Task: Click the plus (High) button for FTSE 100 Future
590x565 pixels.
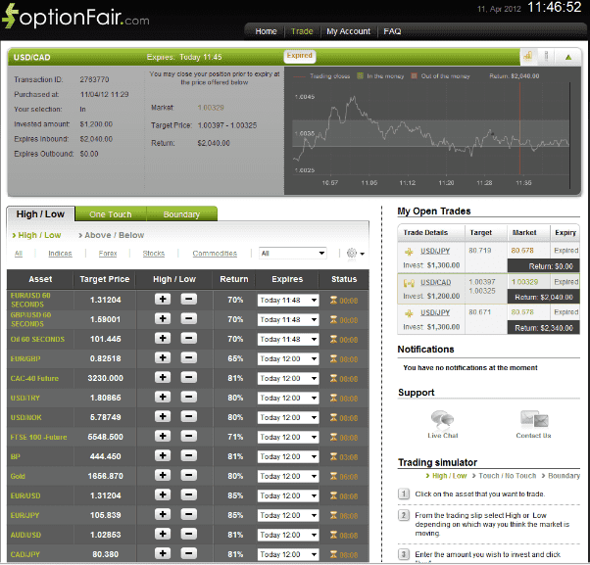Action: (x=163, y=436)
